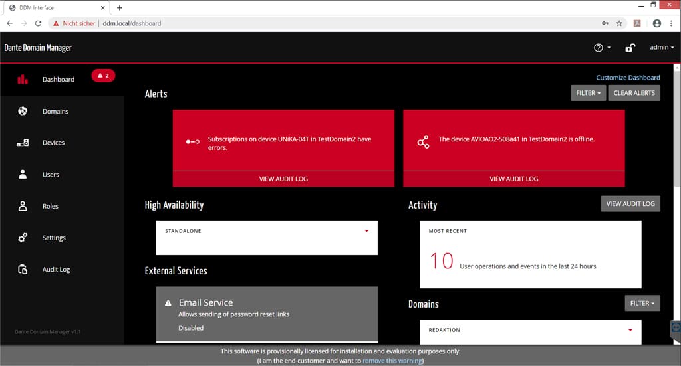
Task: Click the subscription error alert icon
Action: 193,141
